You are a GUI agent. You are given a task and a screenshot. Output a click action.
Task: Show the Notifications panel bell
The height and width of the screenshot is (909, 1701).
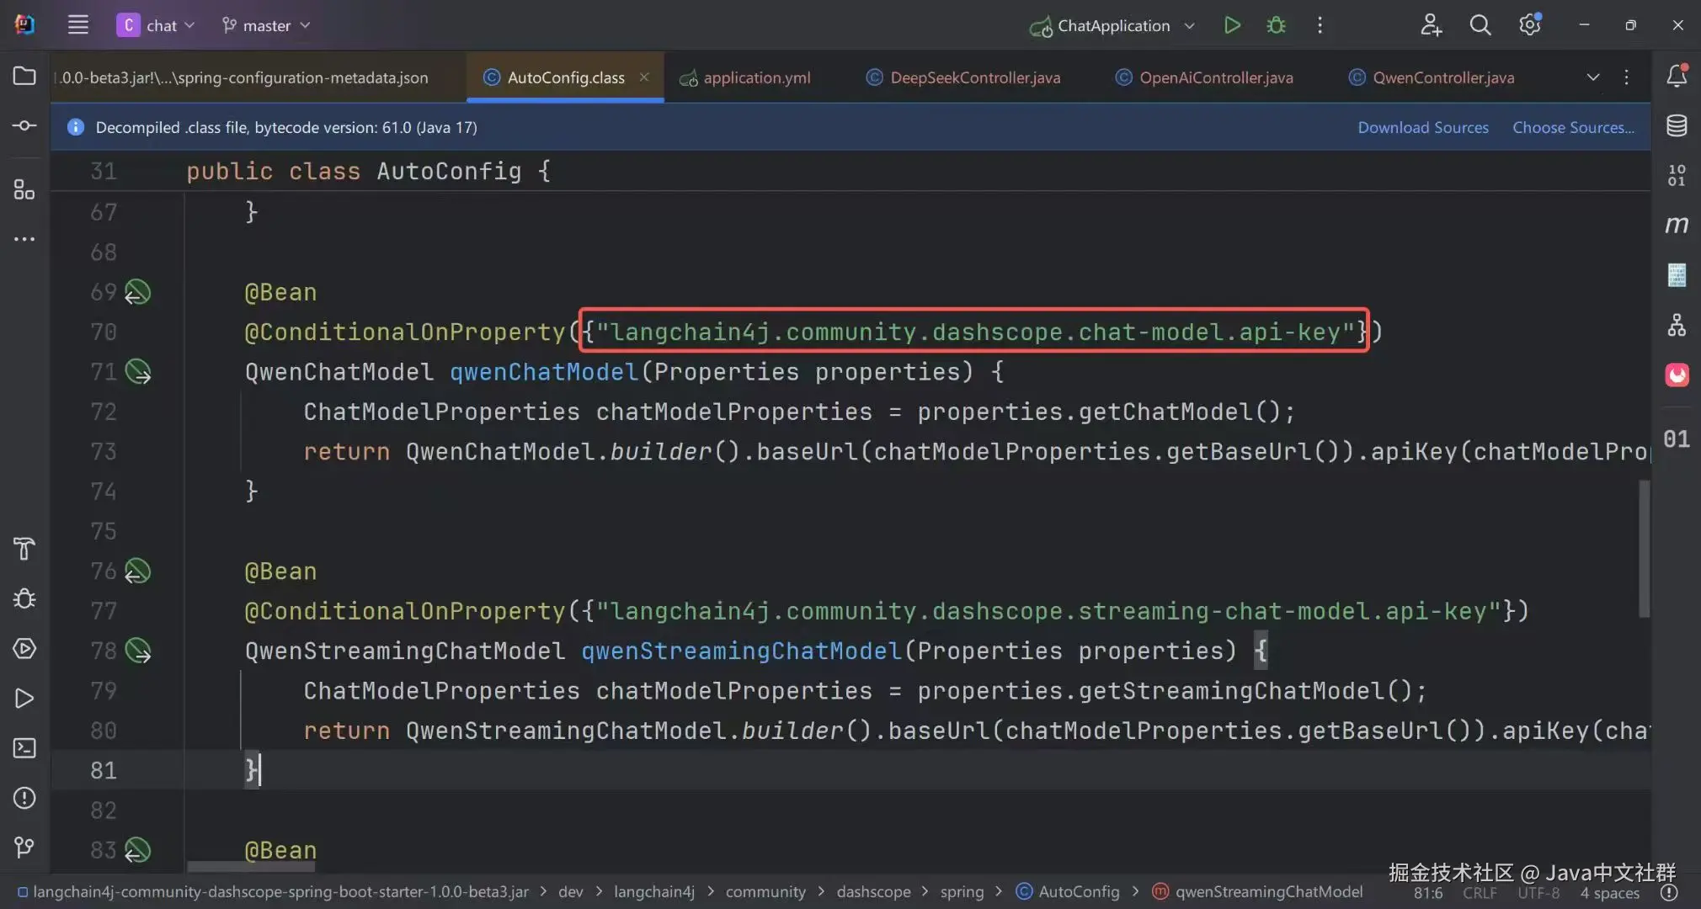[1677, 77]
